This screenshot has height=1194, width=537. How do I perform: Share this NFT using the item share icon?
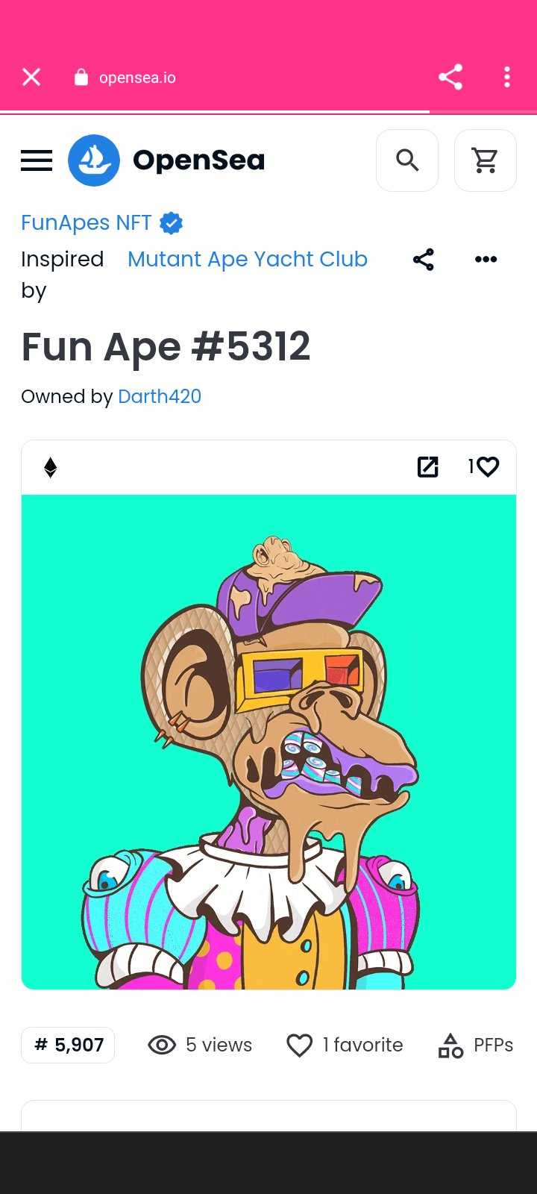click(x=424, y=260)
